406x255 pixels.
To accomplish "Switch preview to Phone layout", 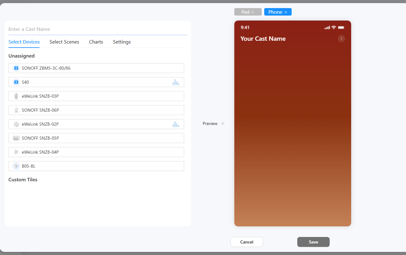I will [x=278, y=12].
